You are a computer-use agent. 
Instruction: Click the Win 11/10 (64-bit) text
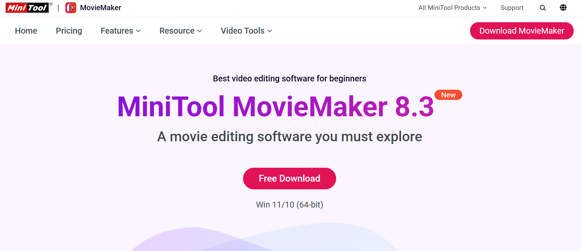pyautogui.click(x=289, y=205)
